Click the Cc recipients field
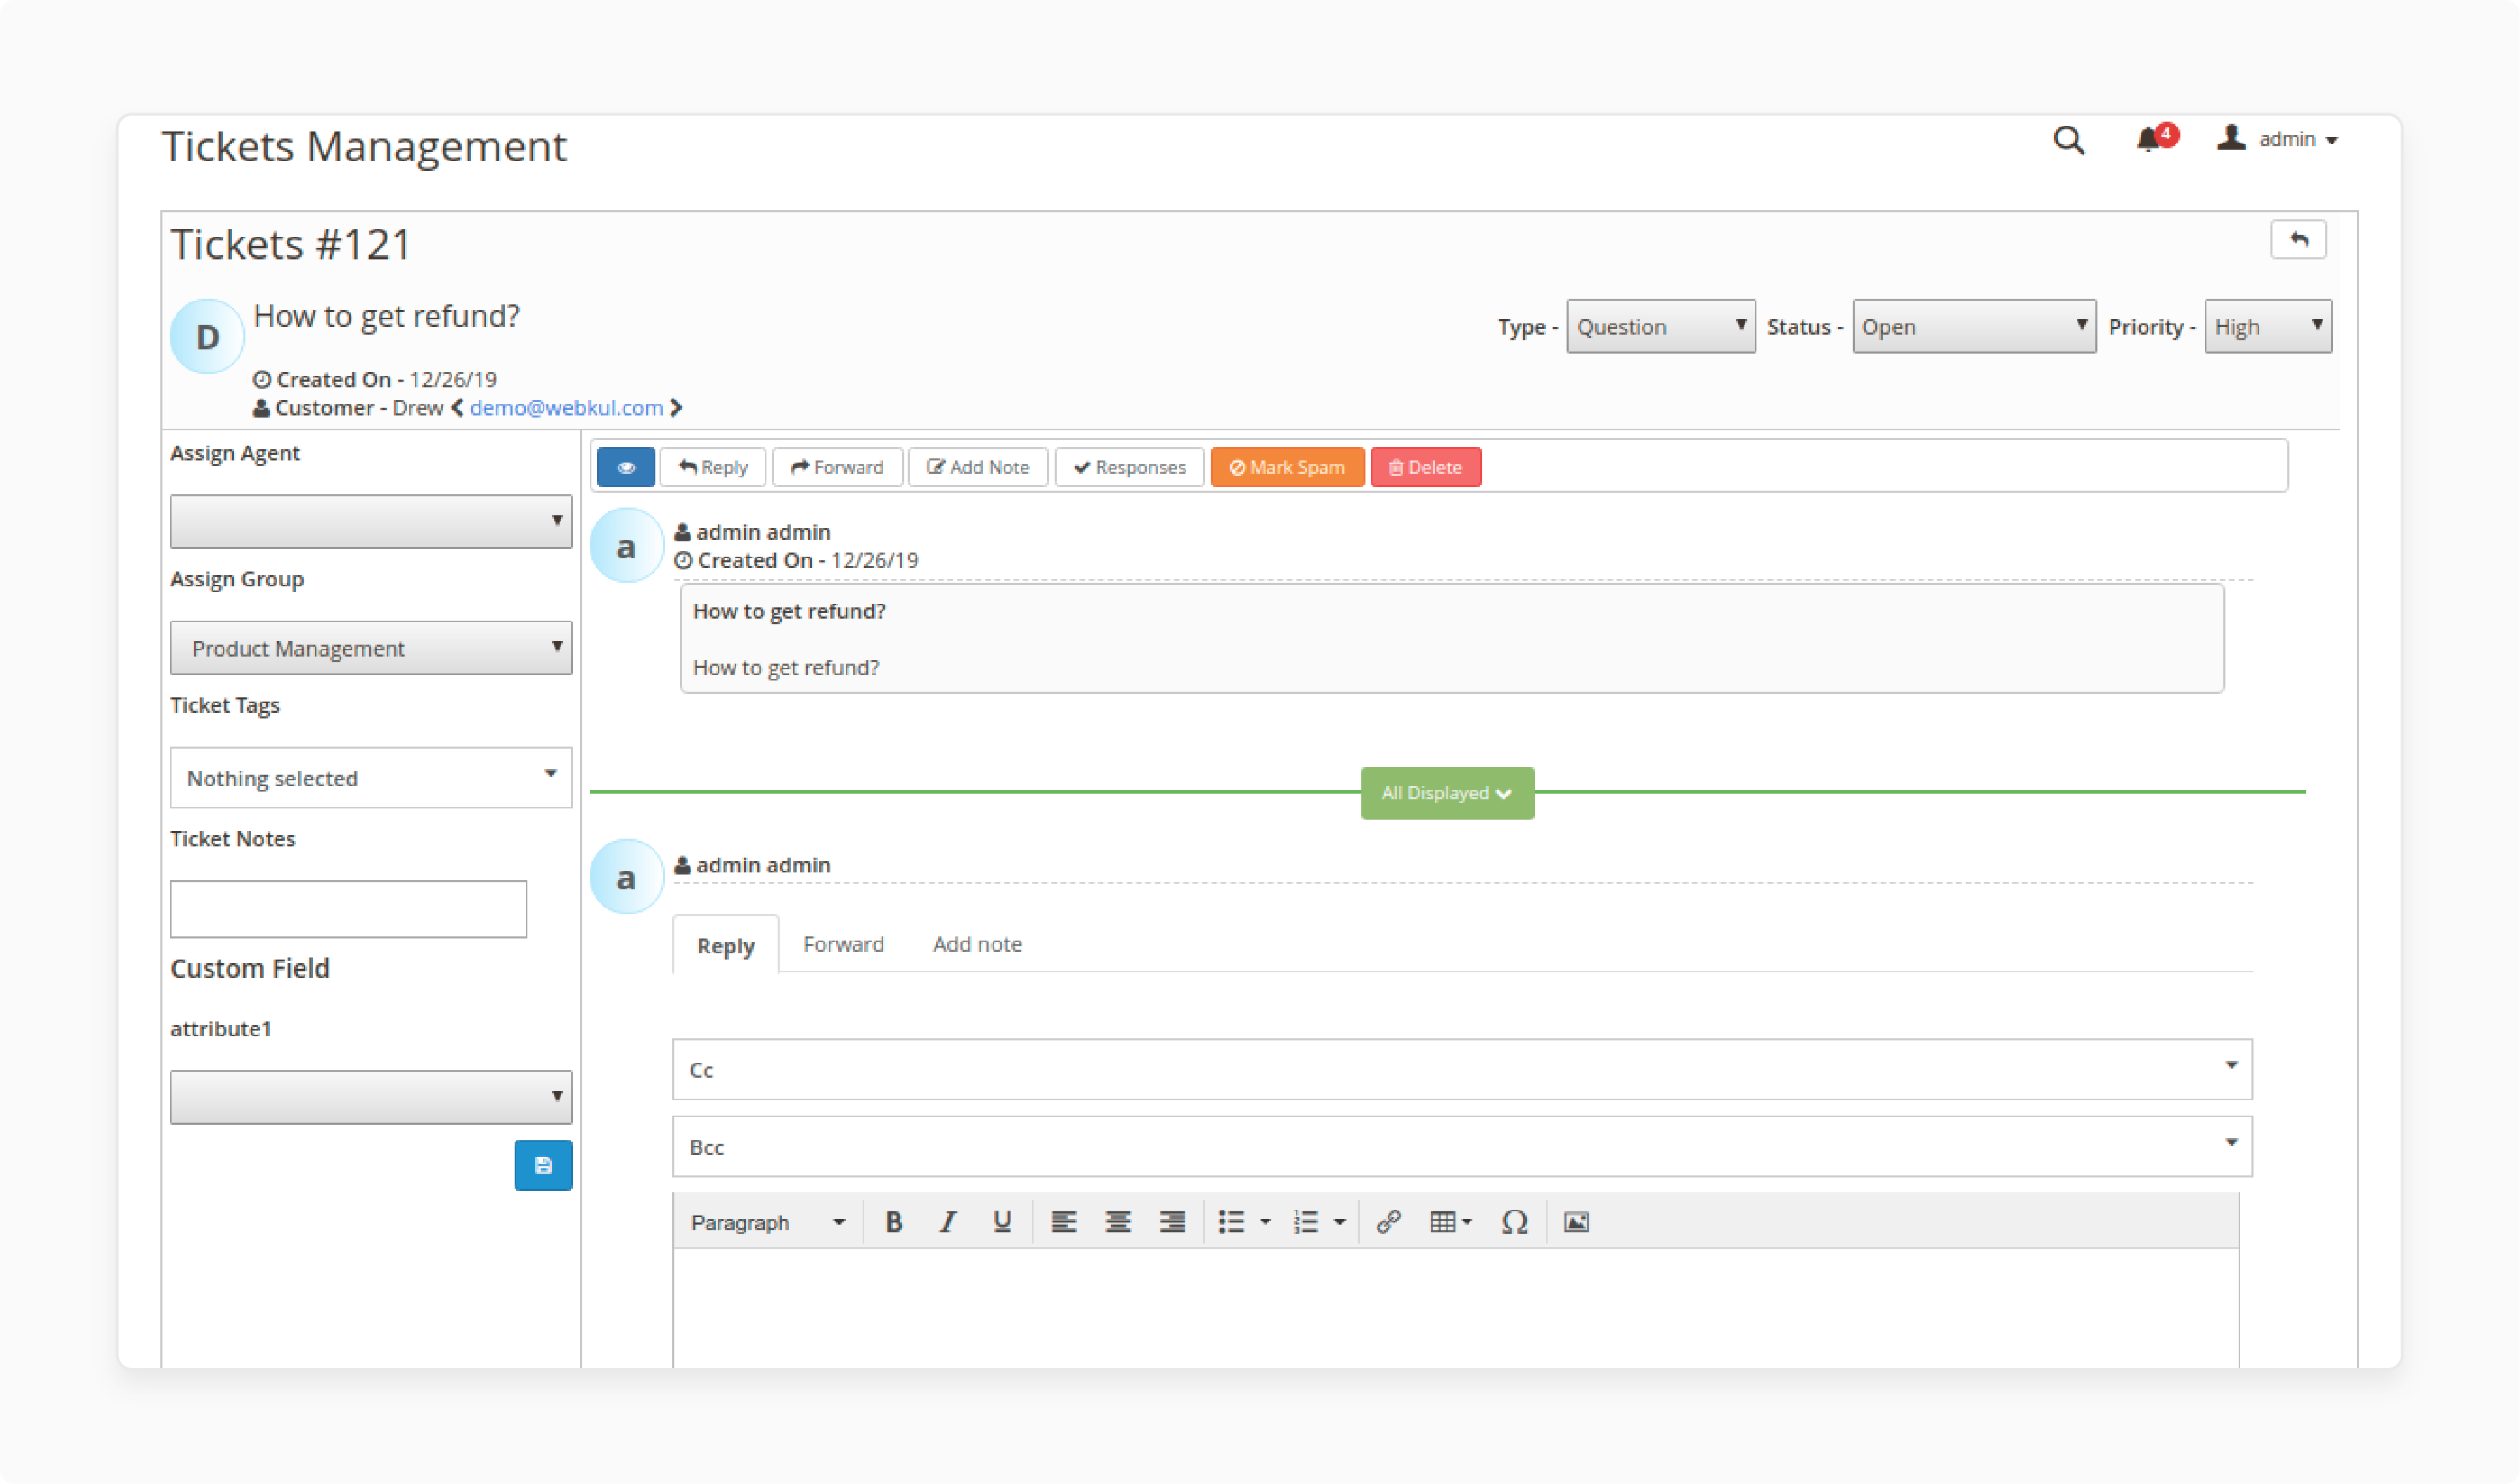Image resolution: width=2520 pixels, height=1484 pixels. click(x=1462, y=1069)
